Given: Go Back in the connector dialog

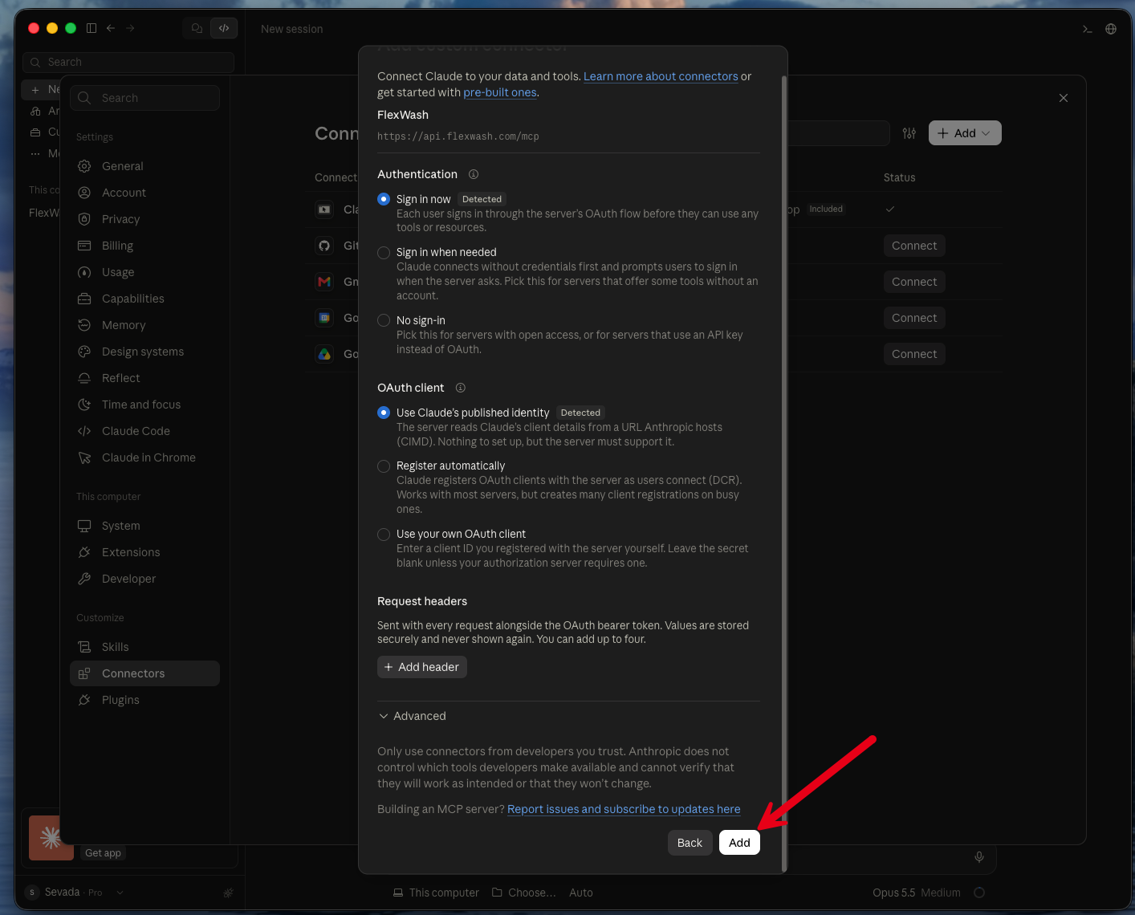Looking at the screenshot, I should pyautogui.click(x=690, y=843).
